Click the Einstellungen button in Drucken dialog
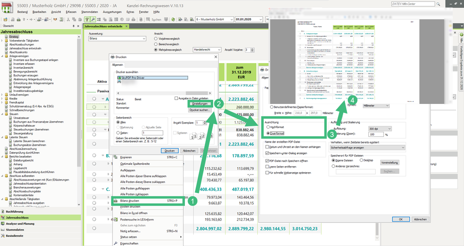Viewport: 464px width, 246px height. pyautogui.click(x=200, y=104)
